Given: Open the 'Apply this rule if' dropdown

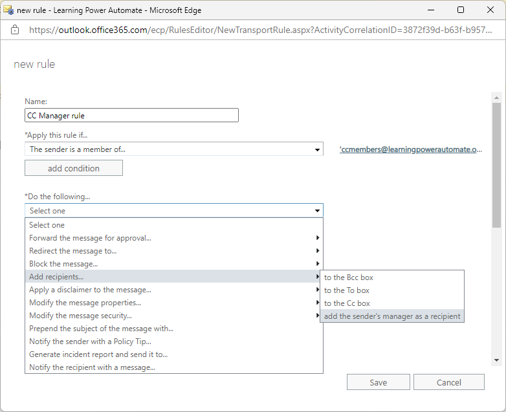Looking at the screenshot, I should [x=173, y=149].
